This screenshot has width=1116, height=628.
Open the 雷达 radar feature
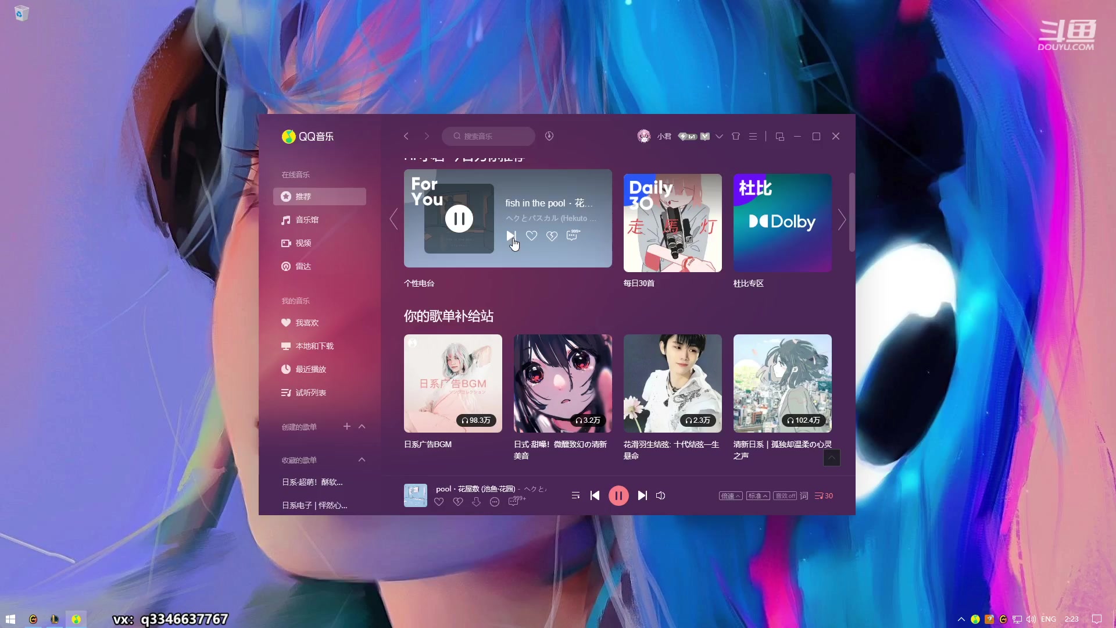pos(302,266)
